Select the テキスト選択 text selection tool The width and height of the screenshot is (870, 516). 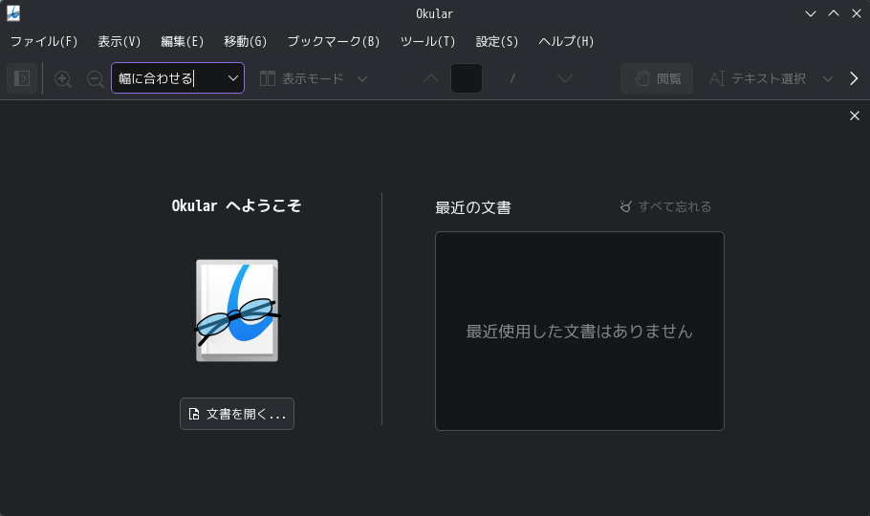(x=757, y=78)
